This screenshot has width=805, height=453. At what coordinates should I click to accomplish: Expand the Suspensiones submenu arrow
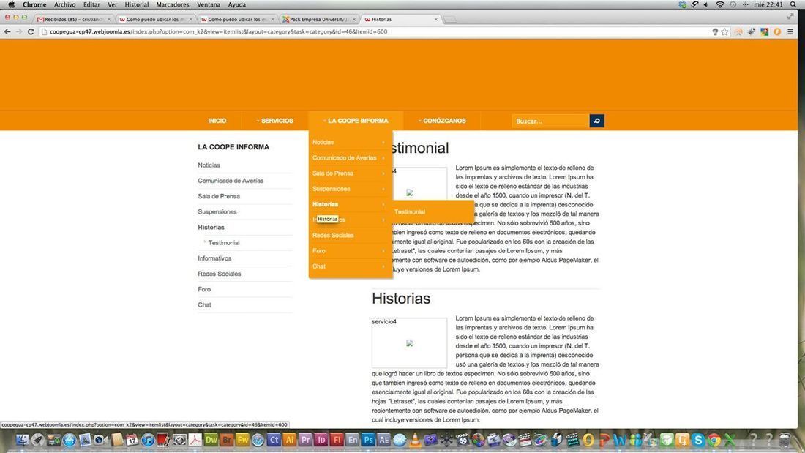[x=383, y=189]
